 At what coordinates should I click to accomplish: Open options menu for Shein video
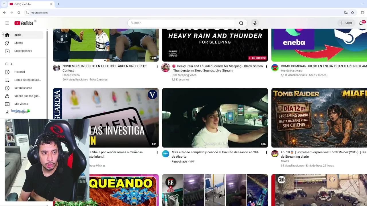coord(157,152)
